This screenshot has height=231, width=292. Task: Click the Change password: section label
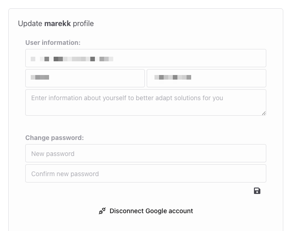[55, 137]
